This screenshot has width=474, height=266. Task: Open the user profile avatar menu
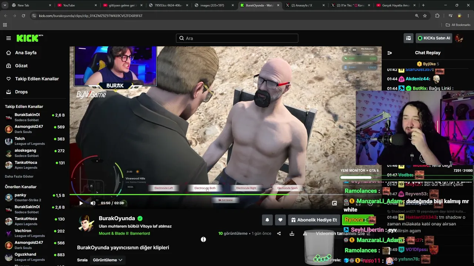459,38
